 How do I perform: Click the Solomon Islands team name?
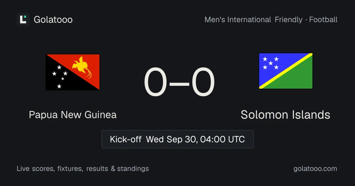pyautogui.click(x=285, y=115)
